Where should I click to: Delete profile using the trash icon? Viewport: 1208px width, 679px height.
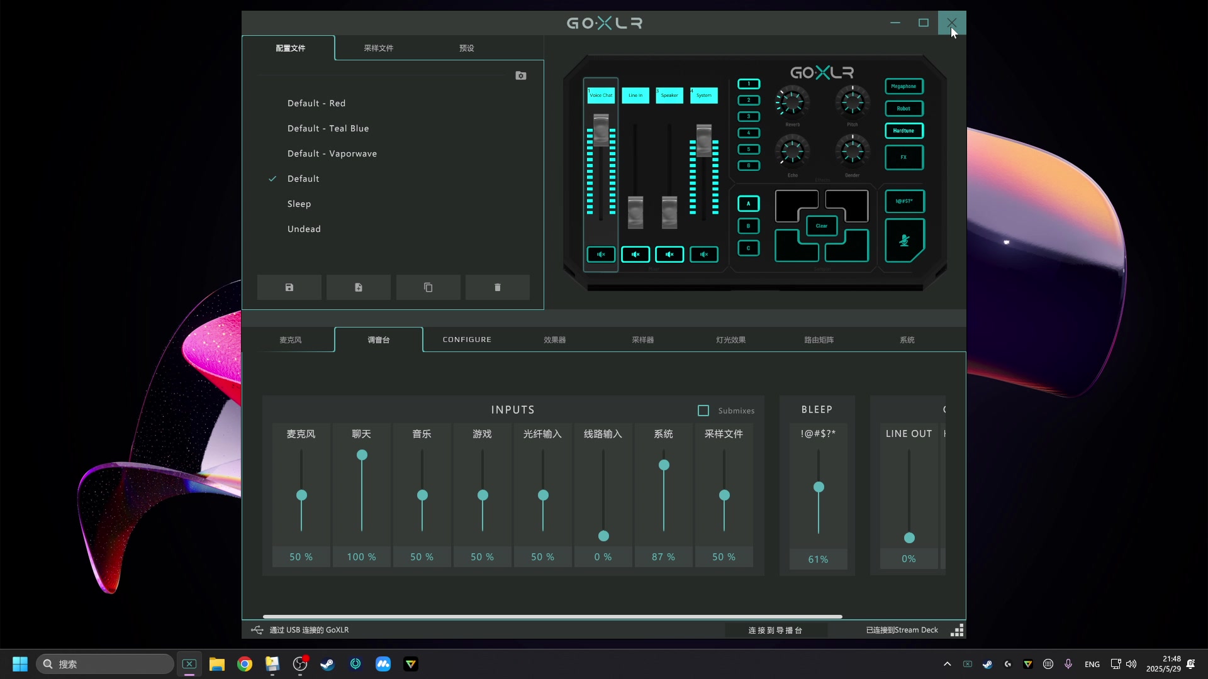pyautogui.click(x=498, y=287)
